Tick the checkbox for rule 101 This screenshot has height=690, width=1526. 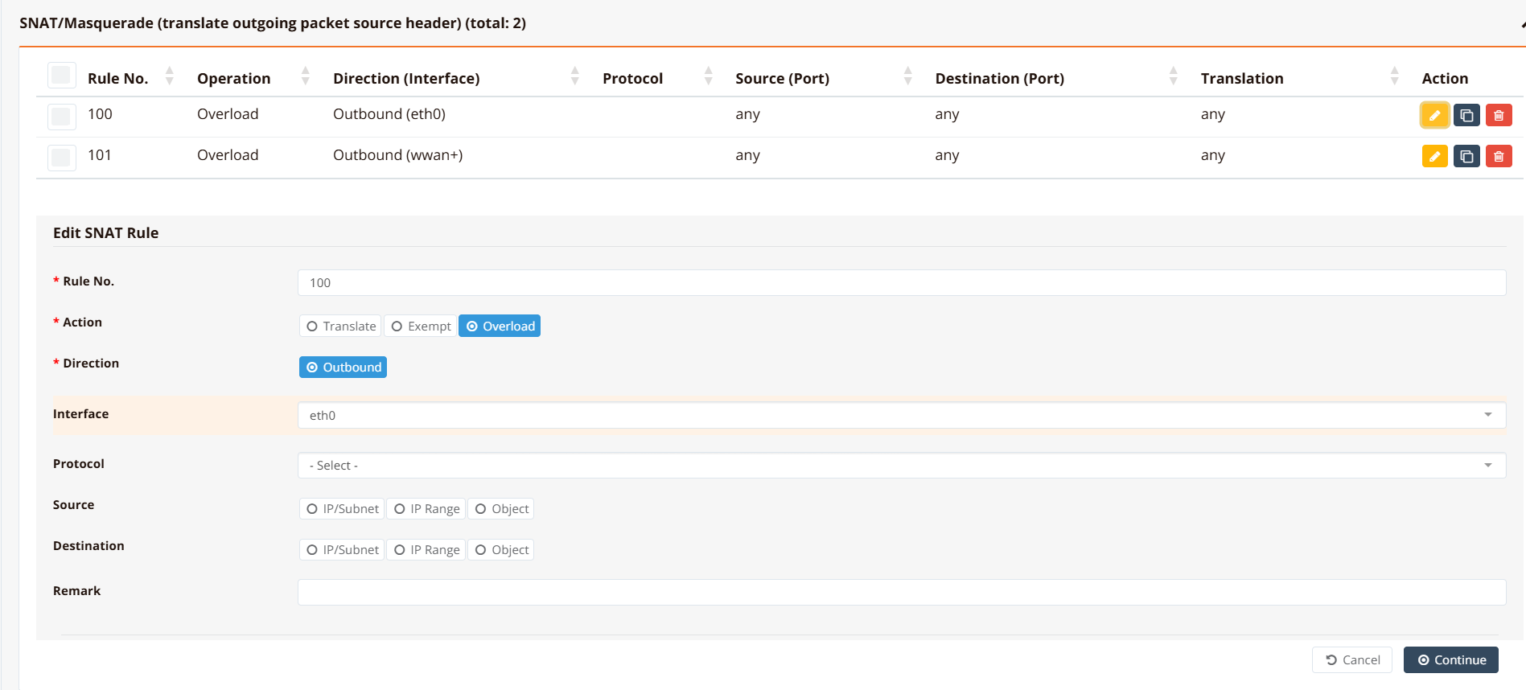[61, 158]
